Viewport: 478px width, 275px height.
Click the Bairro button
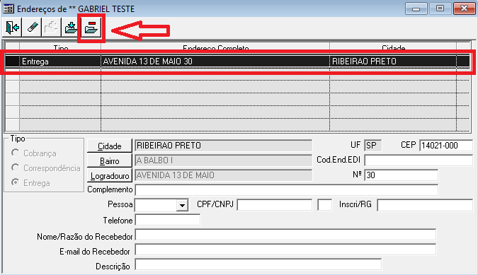tap(110, 160)
